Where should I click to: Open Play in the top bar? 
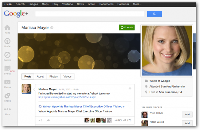coord(55,4)
